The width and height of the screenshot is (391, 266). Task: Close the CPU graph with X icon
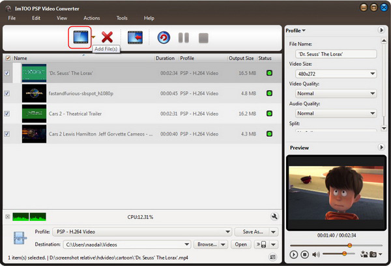(x=7, y=216)
